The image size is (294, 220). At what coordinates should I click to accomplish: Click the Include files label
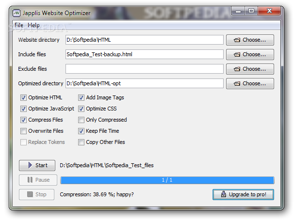[32, 54]
